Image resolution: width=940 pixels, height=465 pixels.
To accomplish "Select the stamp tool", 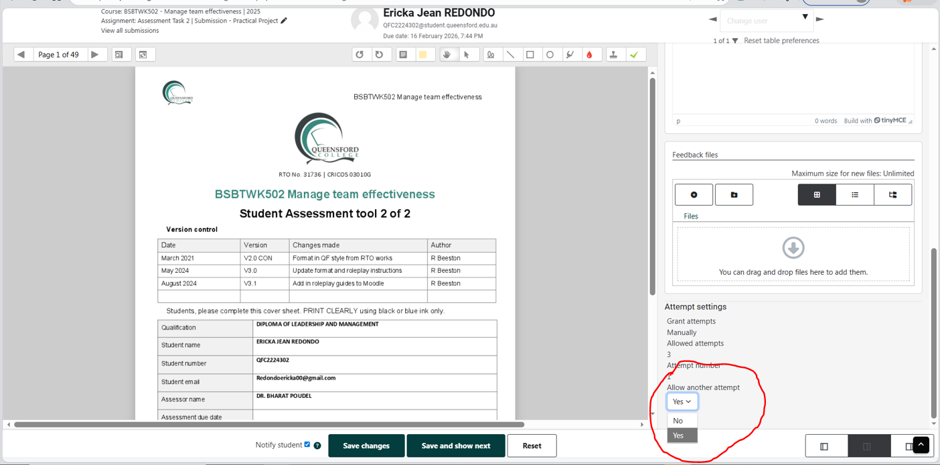I will [x=613, y=55].
